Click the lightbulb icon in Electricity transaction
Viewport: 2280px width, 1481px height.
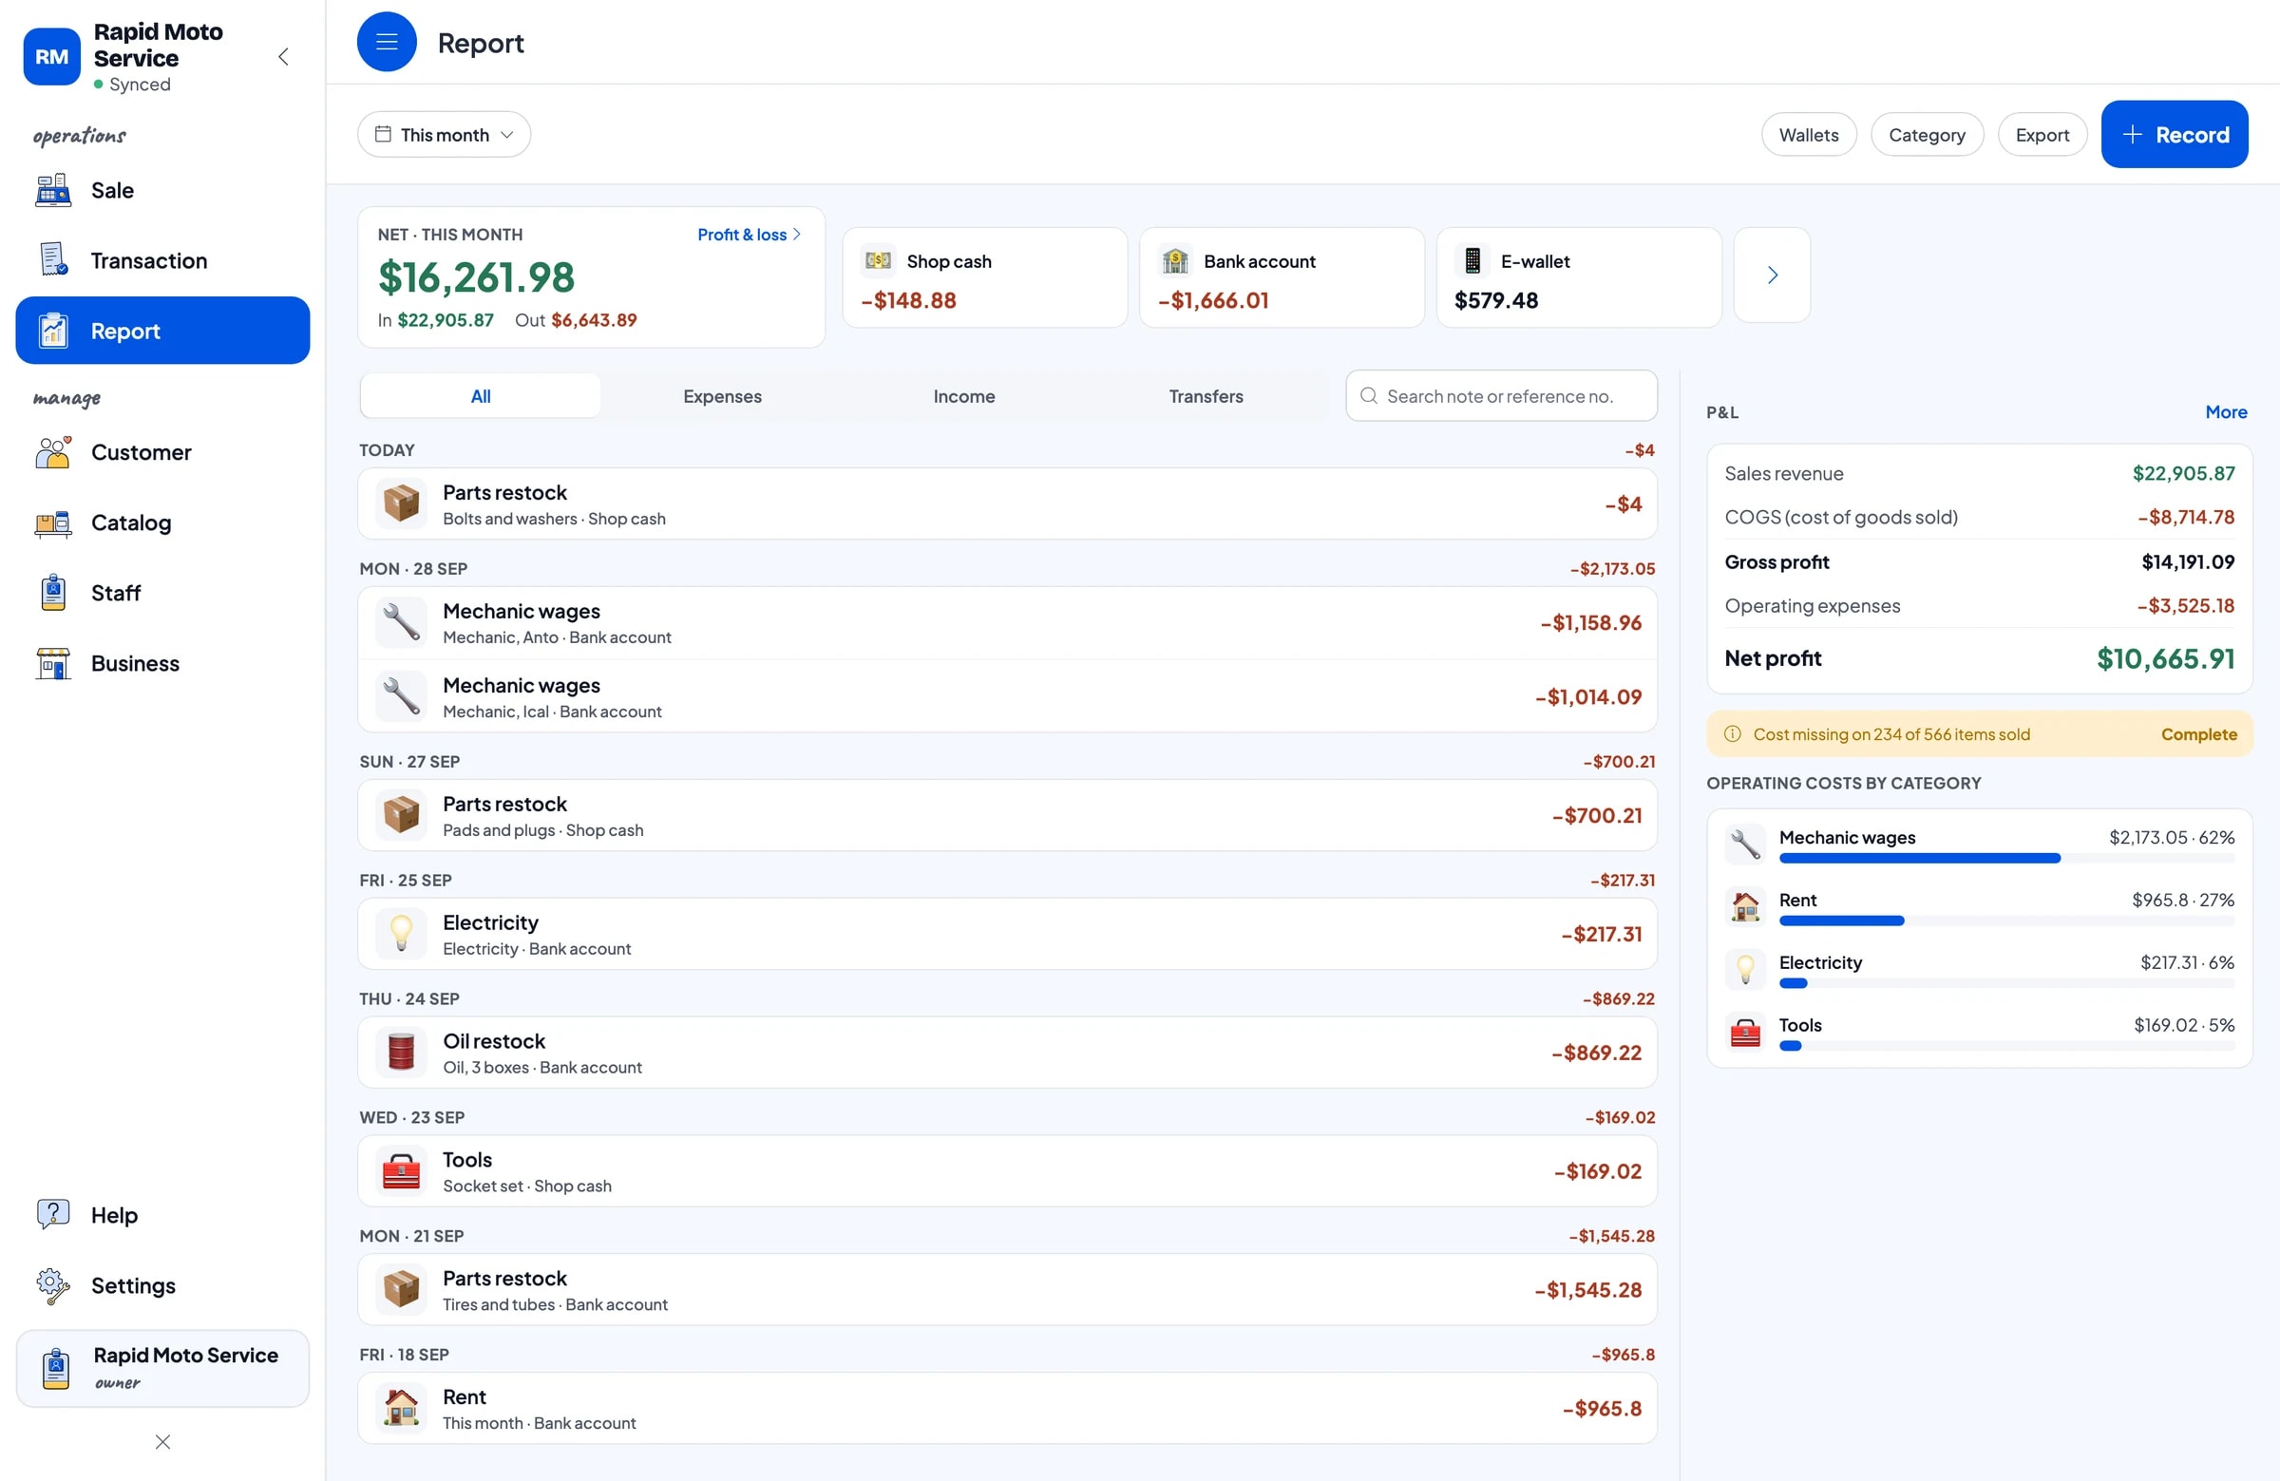tap(402, 933)
